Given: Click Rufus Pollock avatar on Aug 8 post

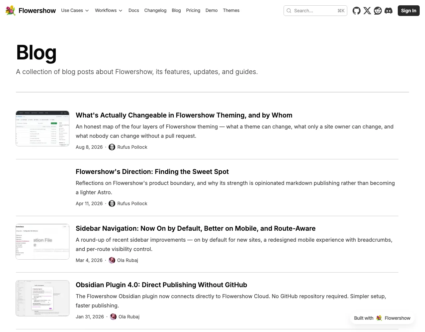Looking at the screenshot, I should pyautogui.click(x=112, y=147).
